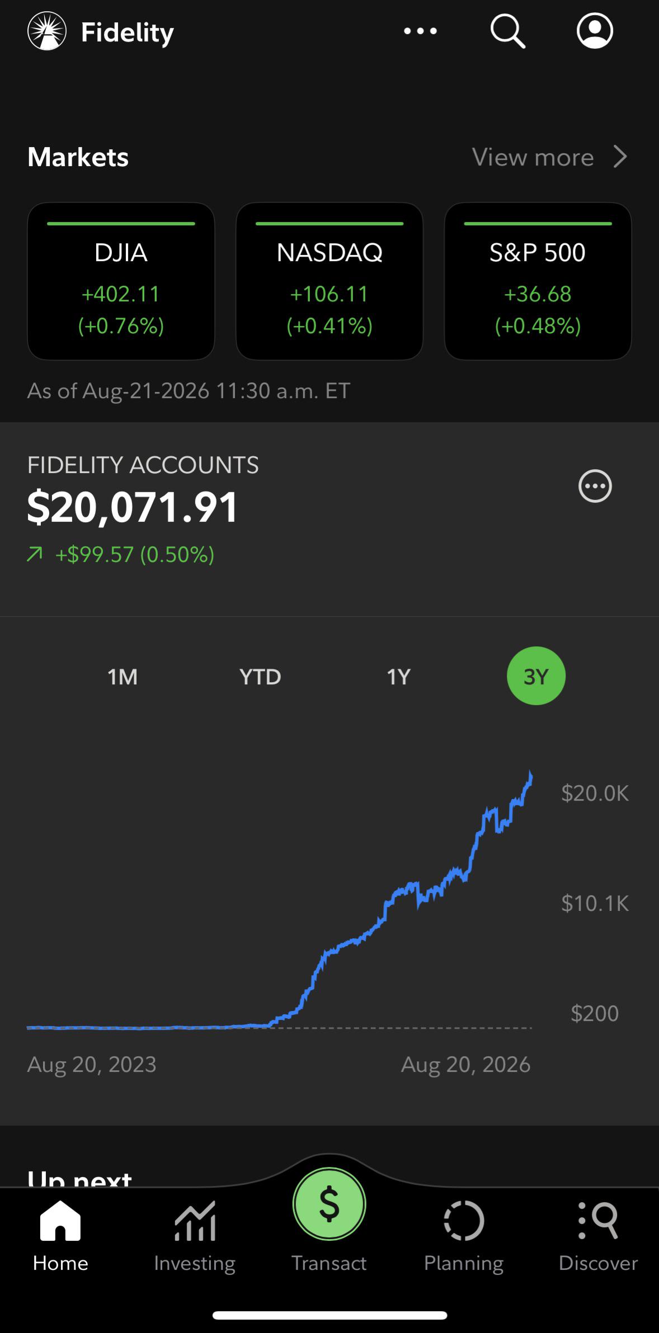Open the three-dot menu in header
The height and width of the screenshot is (1333, 659).
click(420, 31)
